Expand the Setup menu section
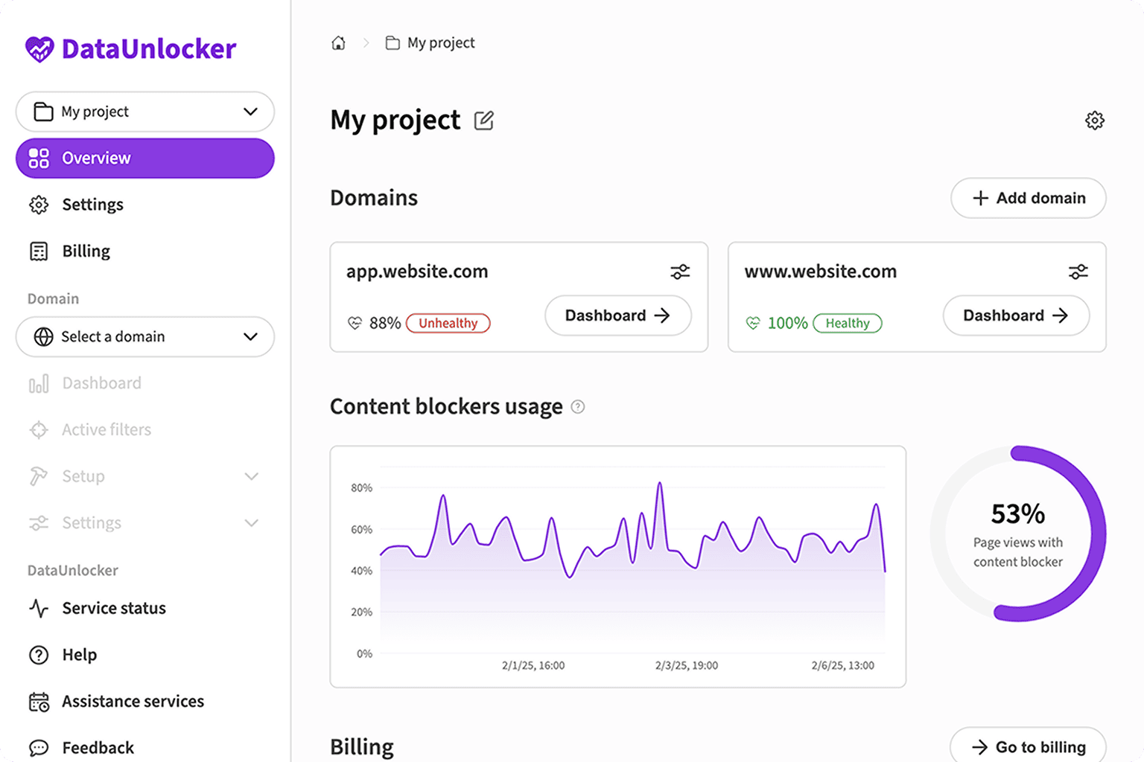1144x762 pixels. 251,476
